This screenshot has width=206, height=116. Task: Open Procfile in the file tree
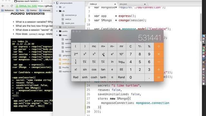(65, 67)
